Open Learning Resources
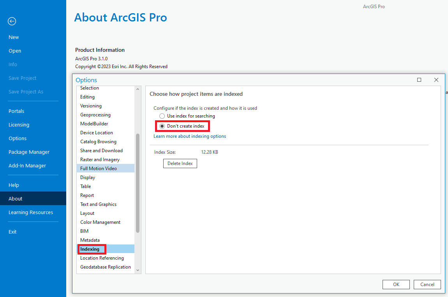This screenshot has width=448, height=297. 31,212
